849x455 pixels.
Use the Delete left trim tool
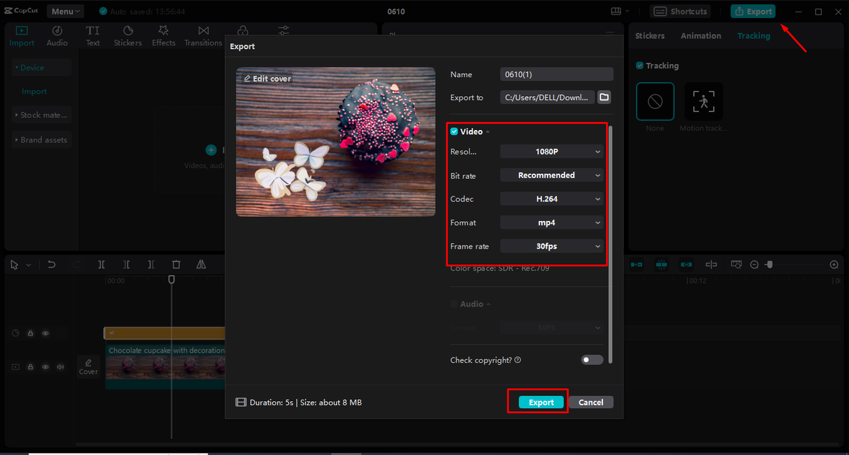(x=126, y=265)
